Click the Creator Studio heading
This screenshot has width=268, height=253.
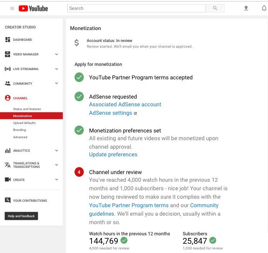pyautogui.click(x=20, y=27)
